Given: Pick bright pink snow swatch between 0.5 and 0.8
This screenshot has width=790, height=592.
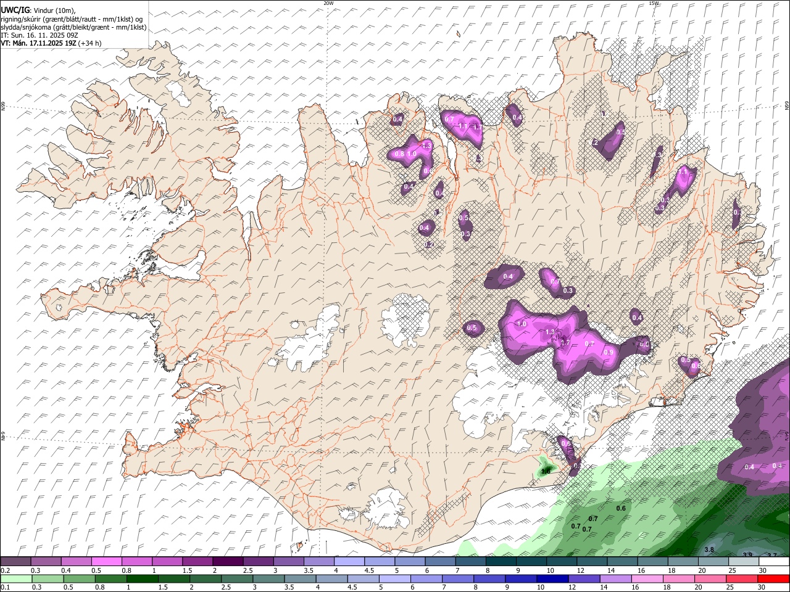Looking at the screenshot, I should coord(107,562).
